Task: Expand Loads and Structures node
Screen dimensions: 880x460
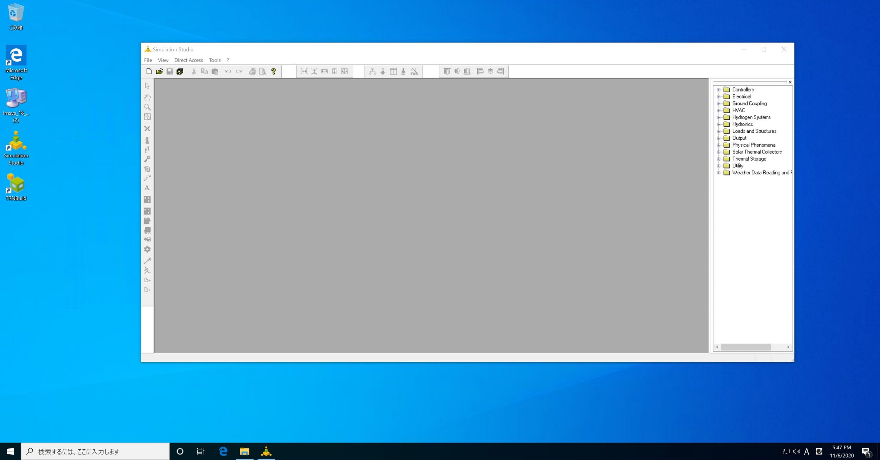Action: pyautogui.click(x=718, y=131)
